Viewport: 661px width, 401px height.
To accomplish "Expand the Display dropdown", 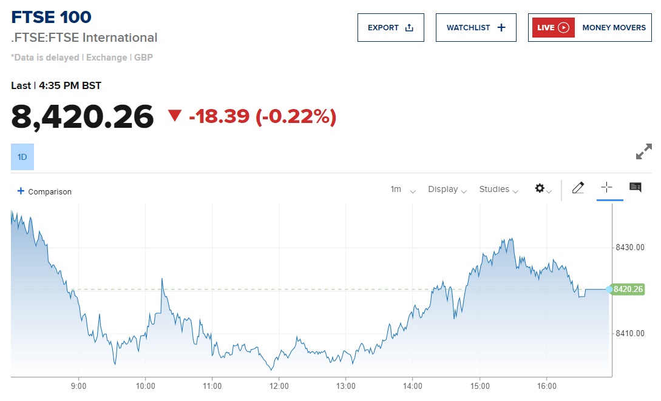I will 447,190.
